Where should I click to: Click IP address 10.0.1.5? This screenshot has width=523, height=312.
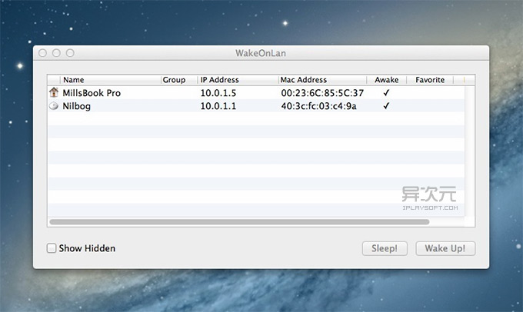[218, 93]
